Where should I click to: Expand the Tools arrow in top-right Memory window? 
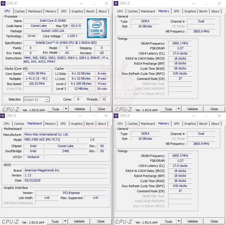179,109
